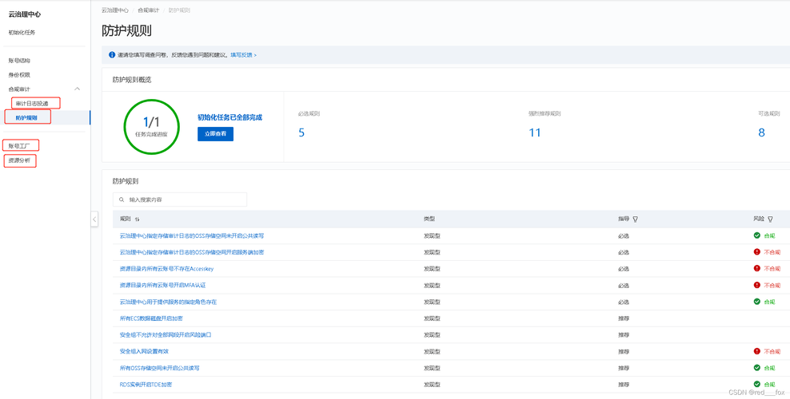Open rule 云治理中心用于提供服务的指定角色存在
The image size is (790, 399).
[168, 302]
